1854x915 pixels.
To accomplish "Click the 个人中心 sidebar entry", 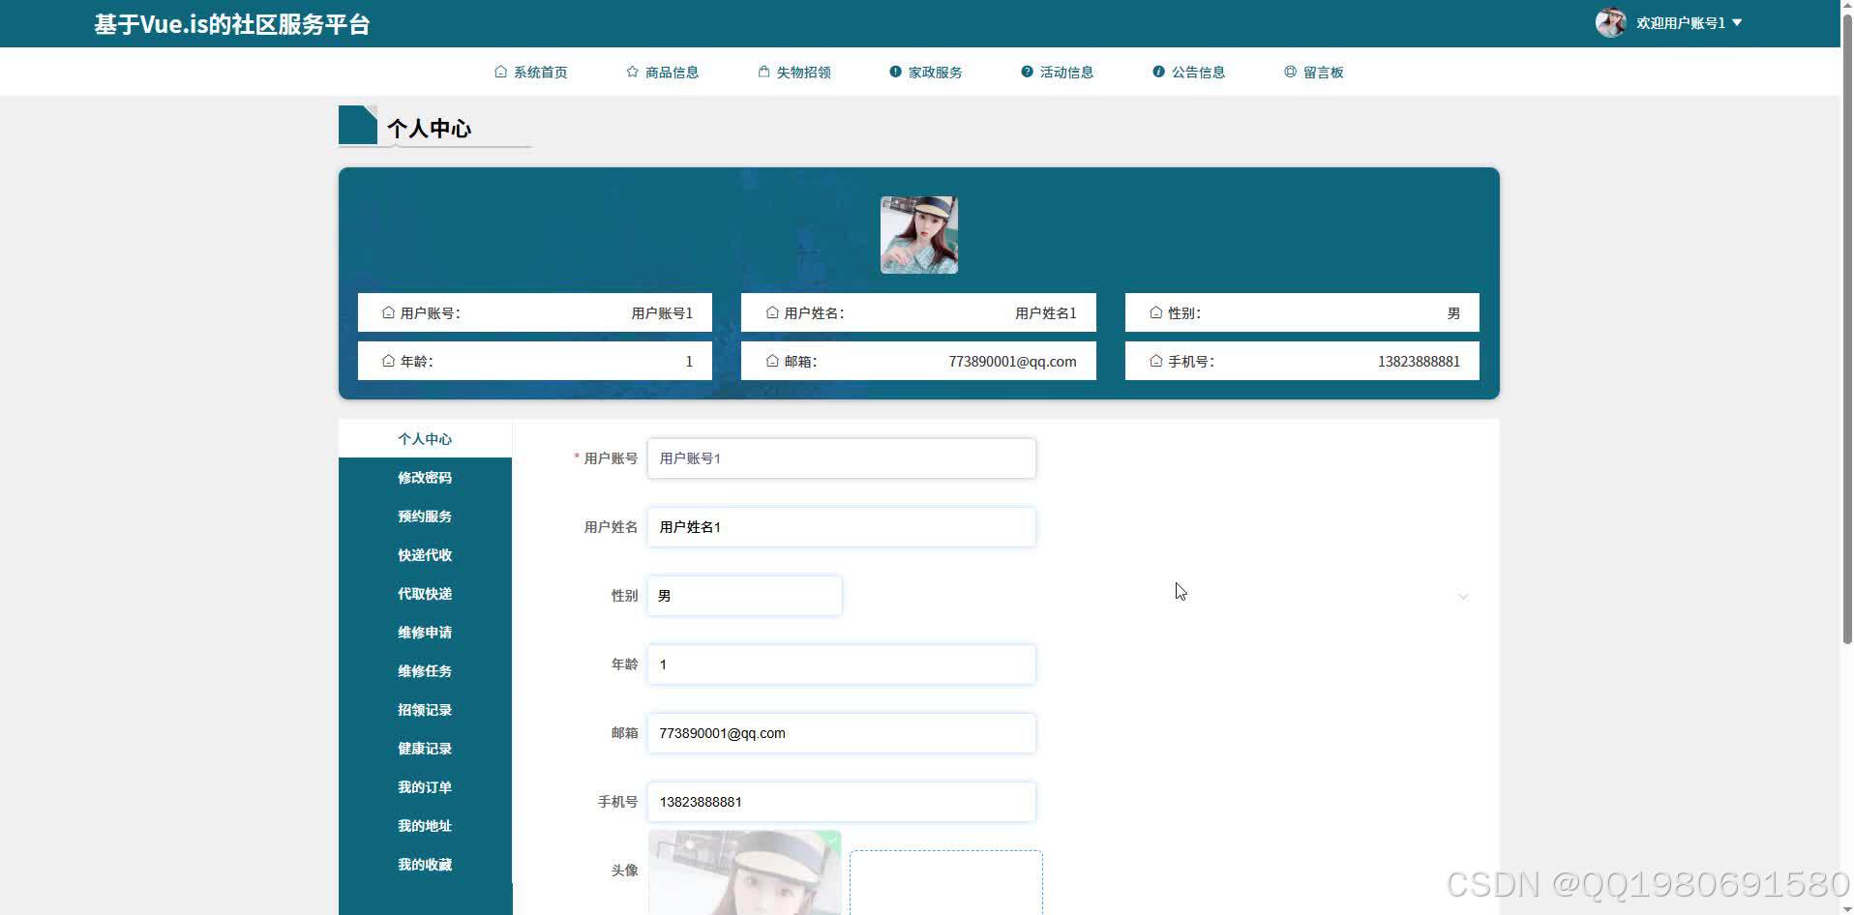I will point(424,438).
